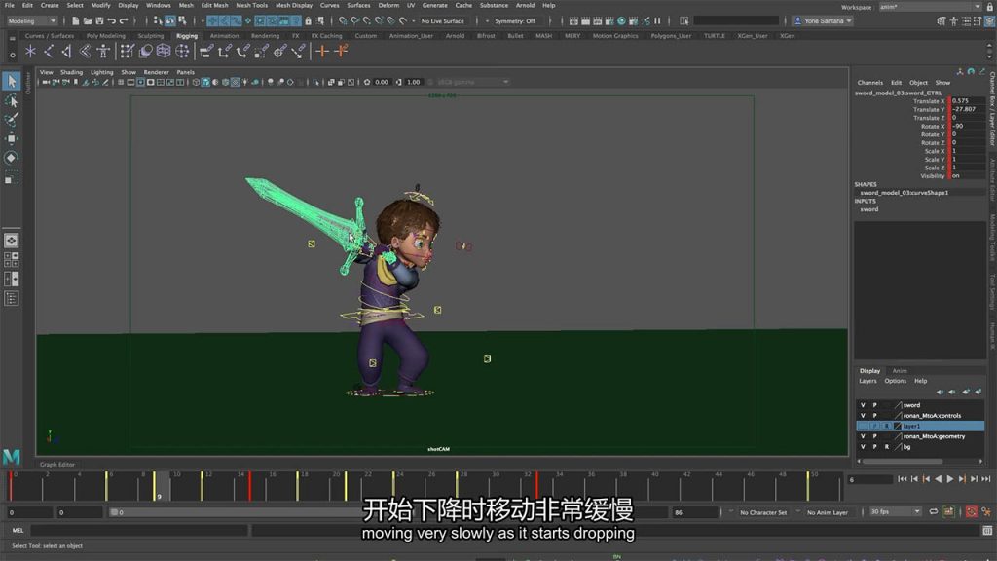
Task: Toggle playback P of sword layer
Action: click(x=874, y=405)
